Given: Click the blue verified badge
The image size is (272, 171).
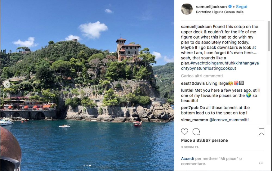Looking at the screenshot, I should [230, 7].
